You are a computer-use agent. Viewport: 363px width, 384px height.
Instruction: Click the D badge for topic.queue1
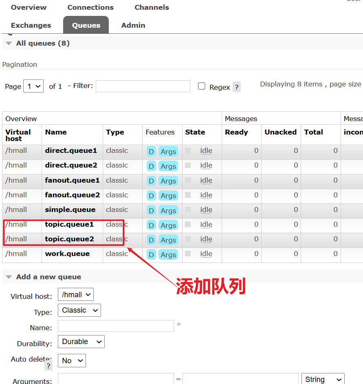(151, 225)
